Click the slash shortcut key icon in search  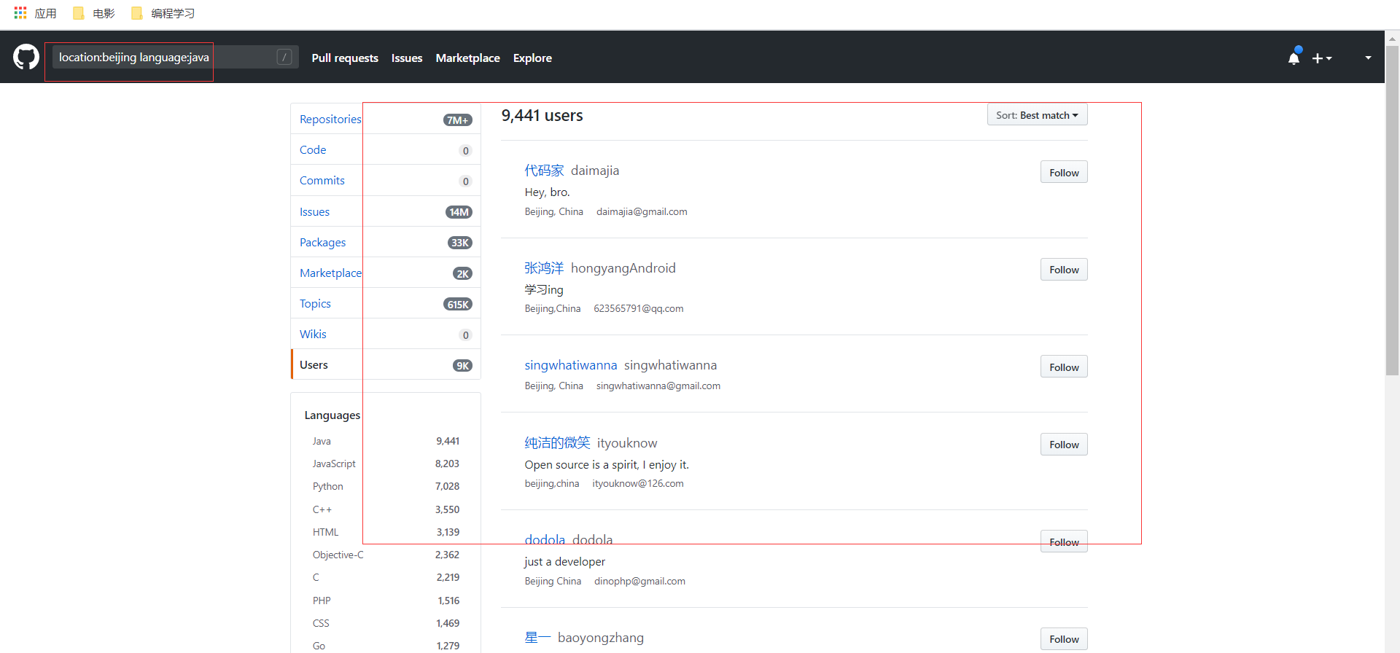284,57
